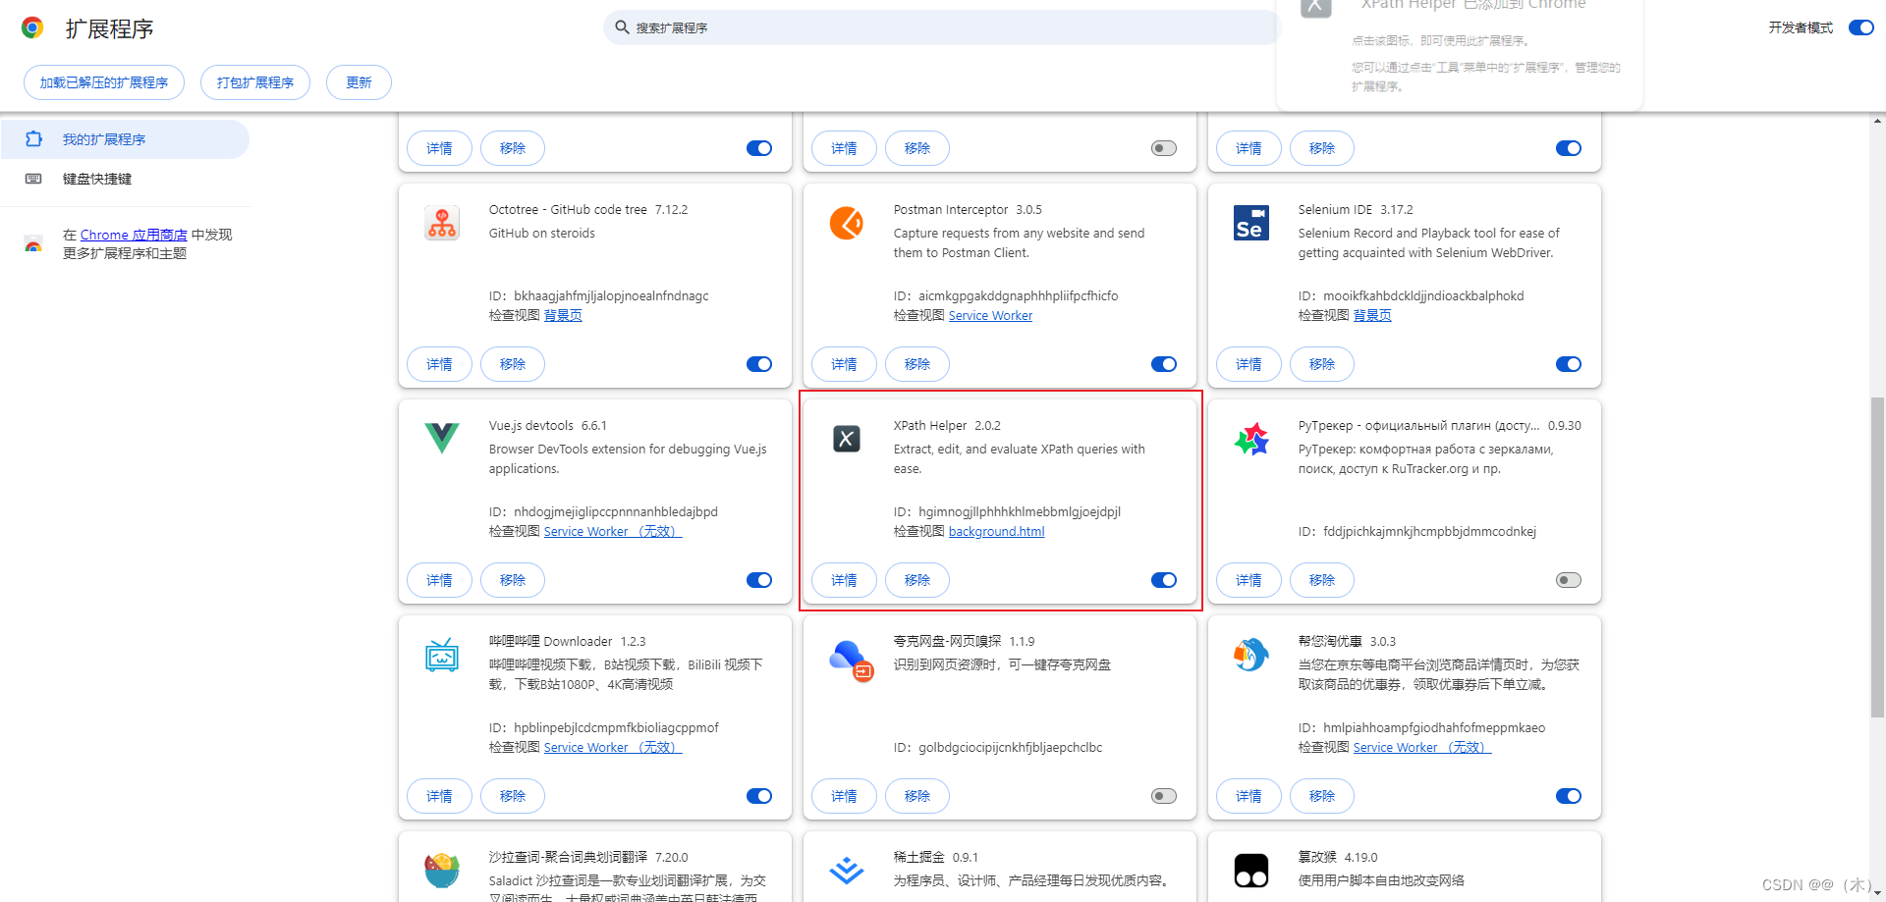Click the 帮您淘优惠 icon

coord(1251,655)
